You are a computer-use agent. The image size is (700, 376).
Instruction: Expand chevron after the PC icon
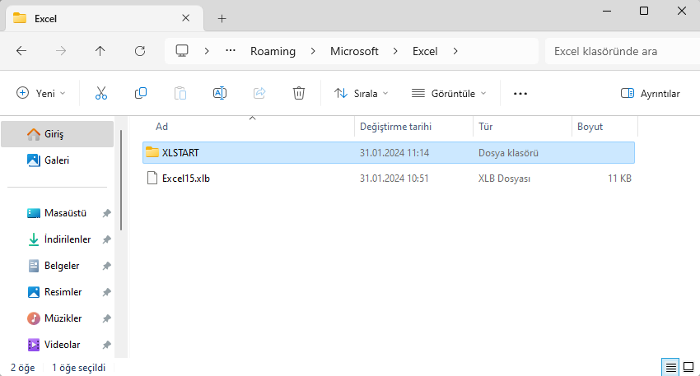tap(207, 51)
